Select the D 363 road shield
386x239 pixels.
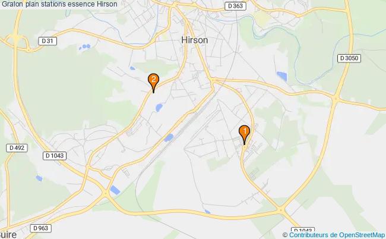235,6
